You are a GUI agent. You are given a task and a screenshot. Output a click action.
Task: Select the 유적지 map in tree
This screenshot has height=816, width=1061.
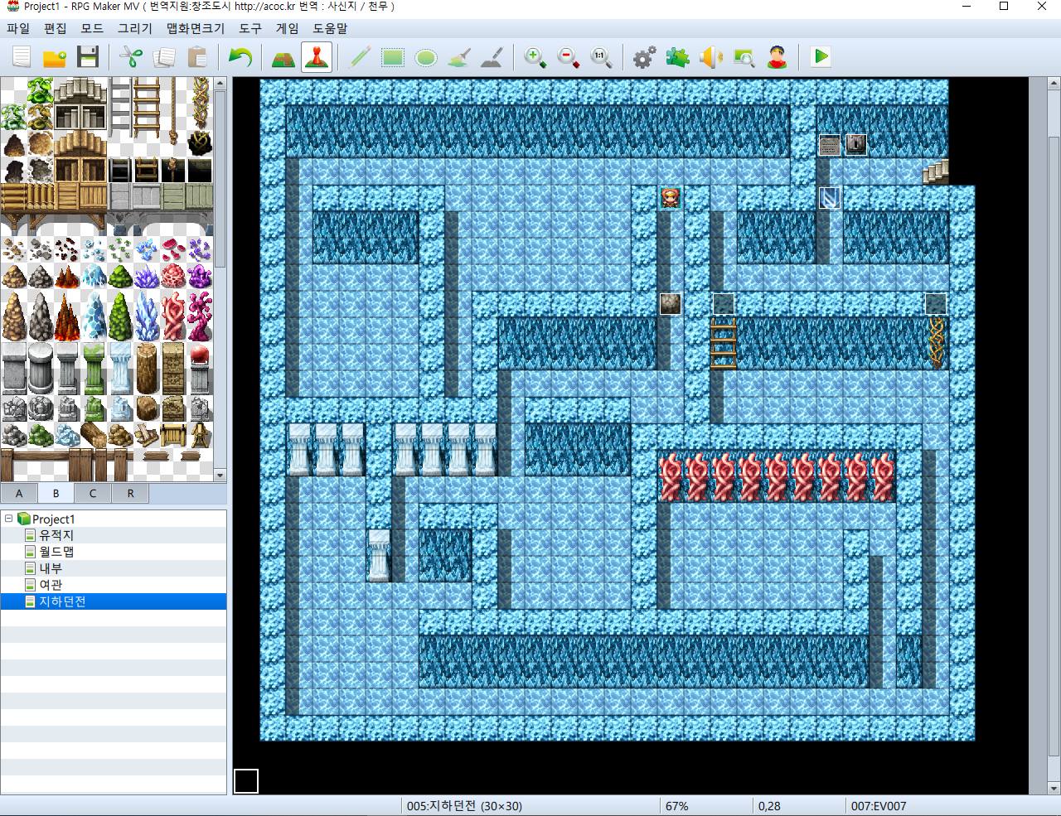56,535
